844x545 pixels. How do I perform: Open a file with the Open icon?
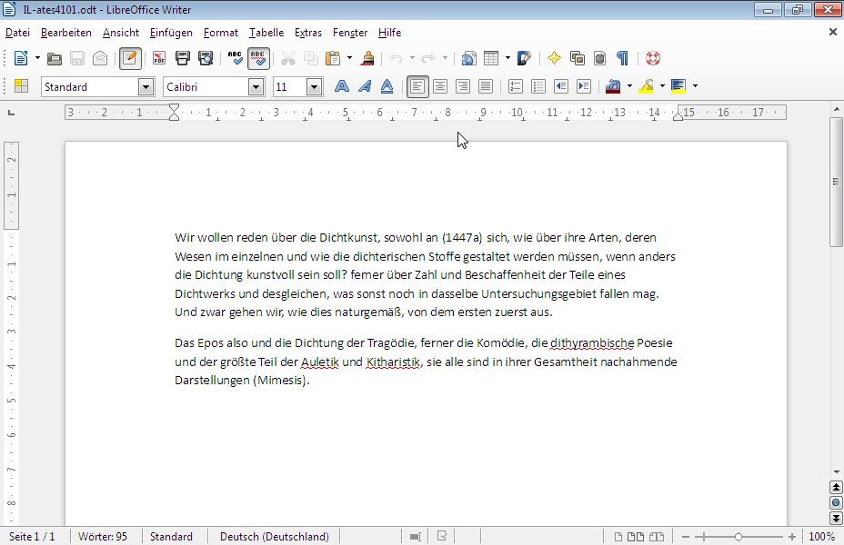click(x=55, y=58)
